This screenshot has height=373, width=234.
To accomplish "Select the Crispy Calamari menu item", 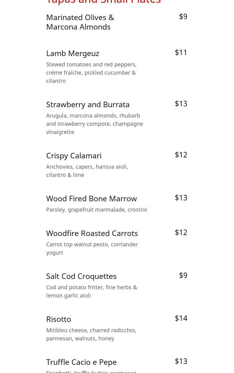I will [74, 156].
